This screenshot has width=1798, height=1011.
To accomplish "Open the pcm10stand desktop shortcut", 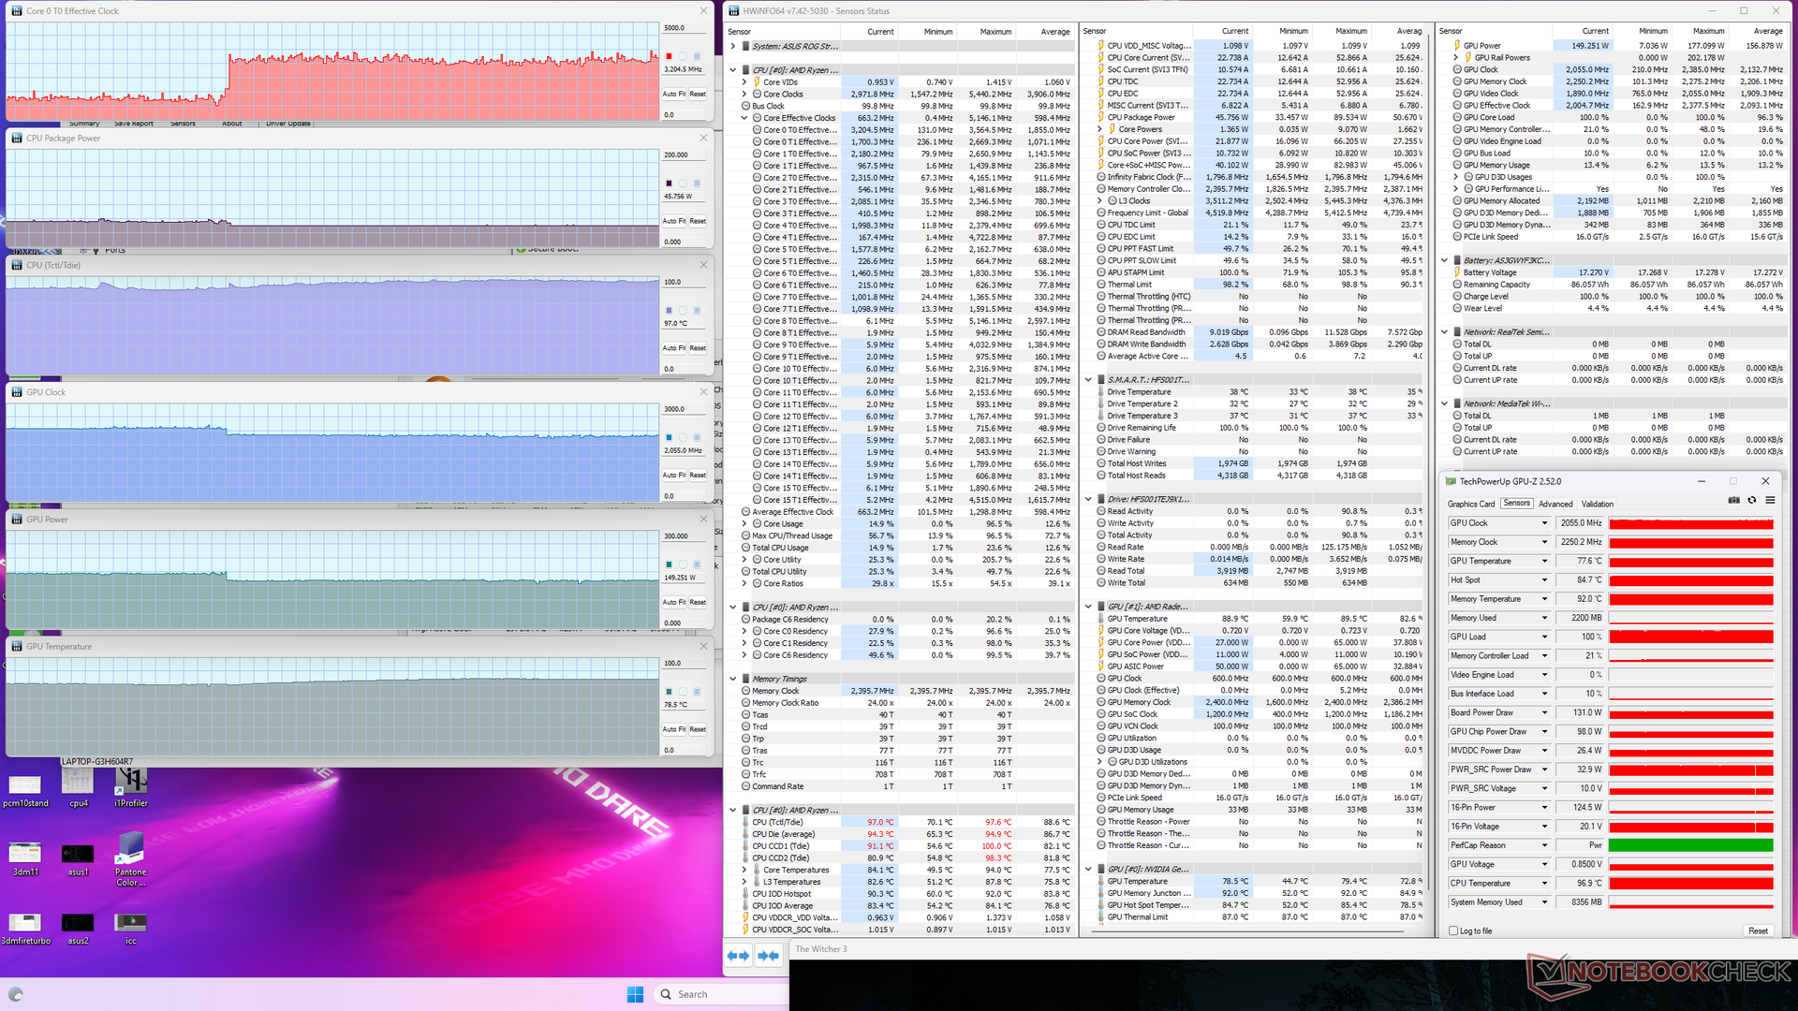I will tap(25, 786).
